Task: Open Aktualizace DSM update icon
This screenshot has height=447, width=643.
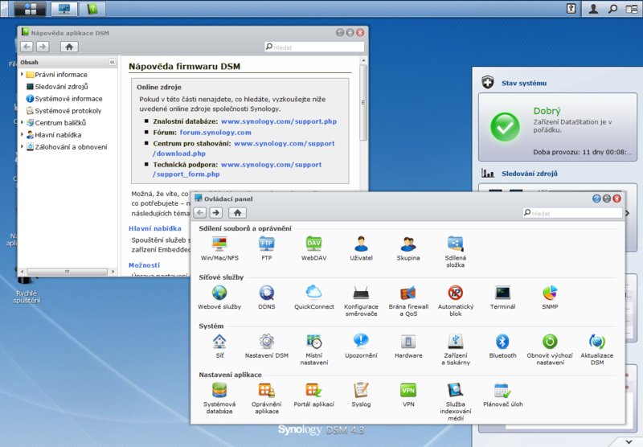Action: tap(597, 349)
